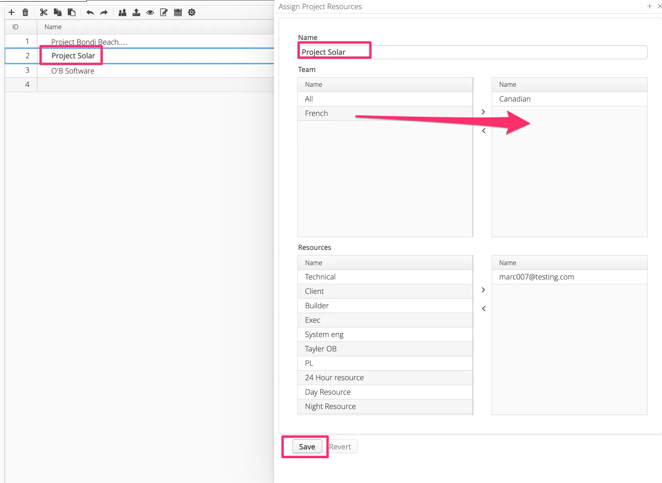Click the paste clipboard icon
This screenshot has height=483, width=662.
pos(72,12)
